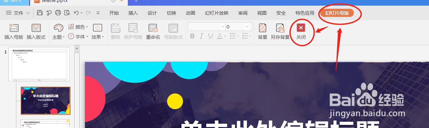Expand the quick access toolbar customize arrow
Screen dimensions: 429x128
pyautogui.click(x=98, y=13)
